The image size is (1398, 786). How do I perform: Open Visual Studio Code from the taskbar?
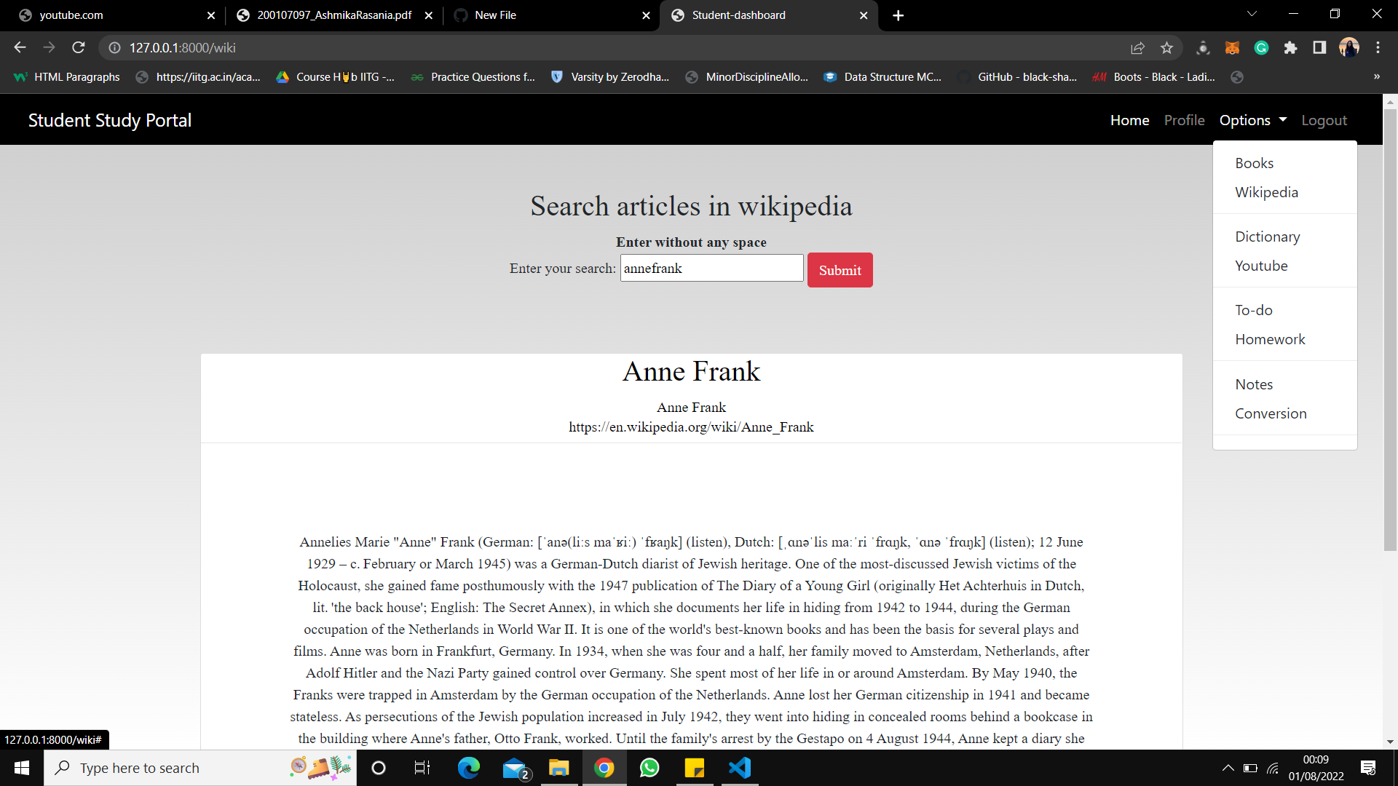tap(740, 768)
